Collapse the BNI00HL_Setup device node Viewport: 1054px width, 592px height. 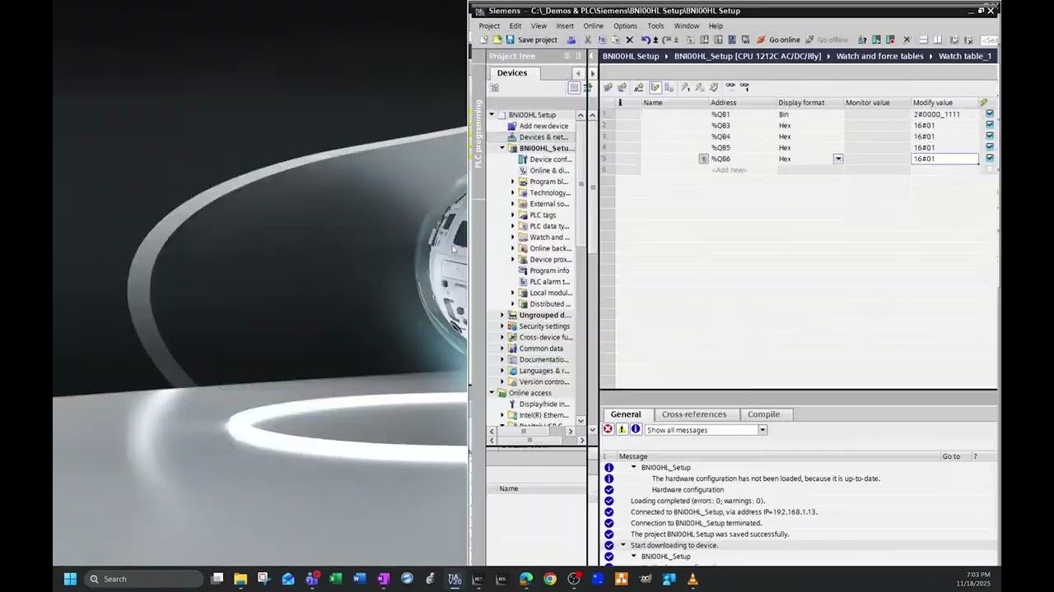502,148
